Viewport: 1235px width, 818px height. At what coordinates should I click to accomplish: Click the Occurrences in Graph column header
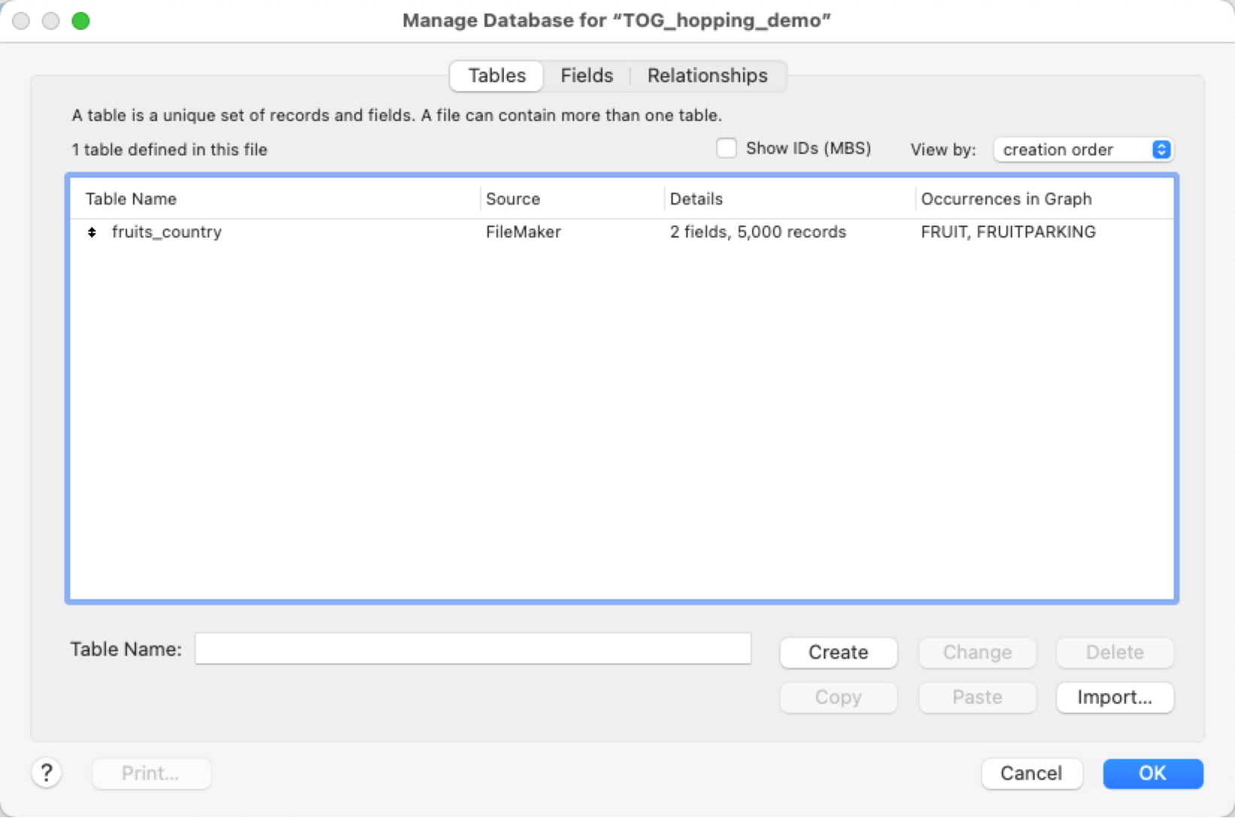click(1006, 199)
